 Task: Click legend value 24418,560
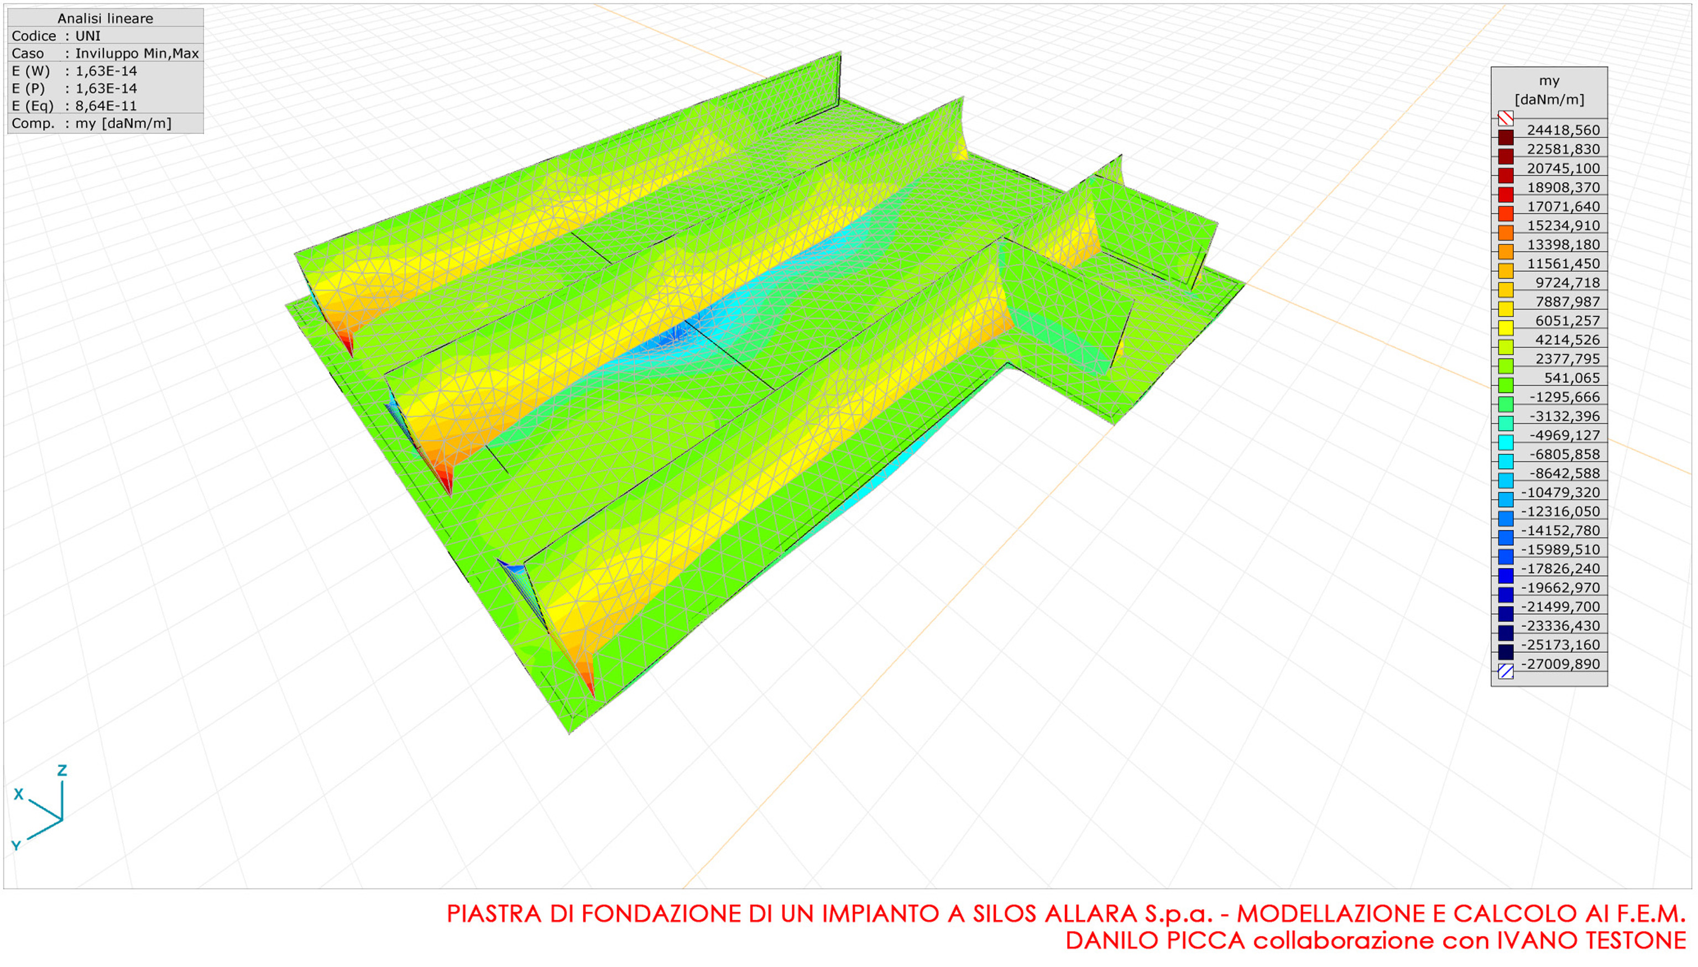coord(1563,130)
